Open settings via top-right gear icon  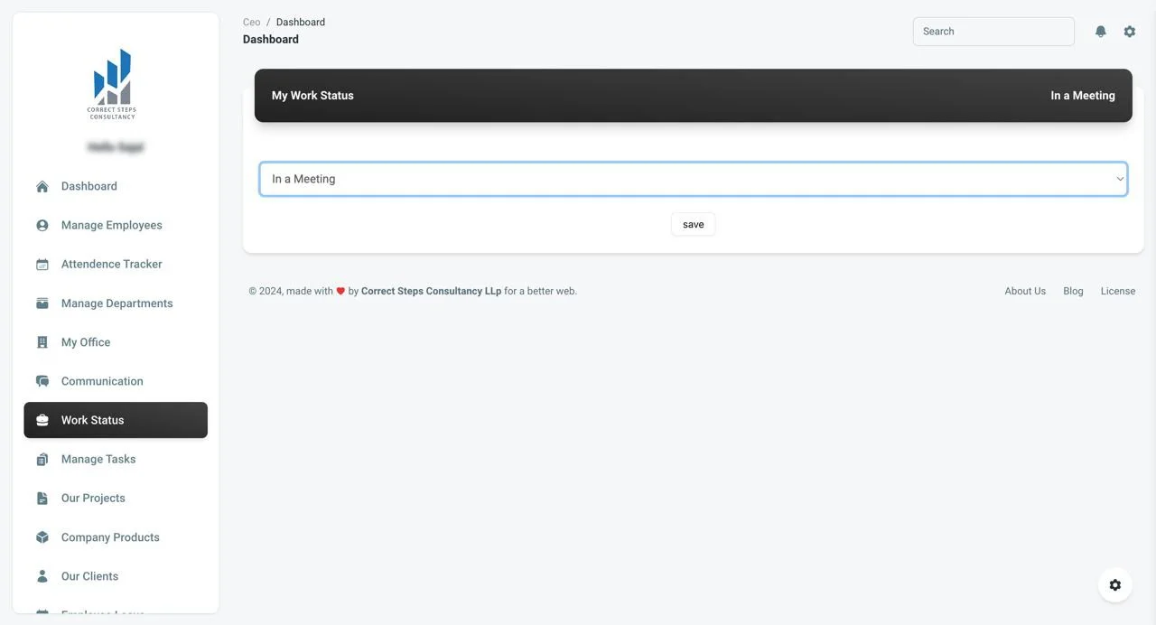pyautogui.click(x=1129, y=32)
